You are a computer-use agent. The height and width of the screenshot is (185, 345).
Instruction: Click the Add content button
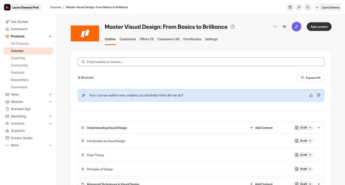pos(319,26)
